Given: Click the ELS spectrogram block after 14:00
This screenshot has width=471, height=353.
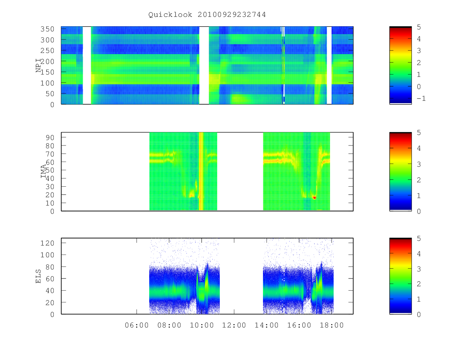Looking at the screenshot, I should [298, 276].
